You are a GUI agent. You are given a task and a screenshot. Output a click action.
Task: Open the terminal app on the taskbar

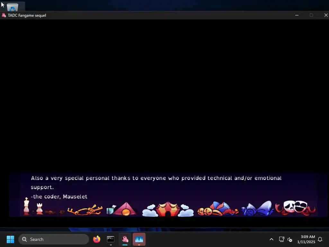coord(111,239)
